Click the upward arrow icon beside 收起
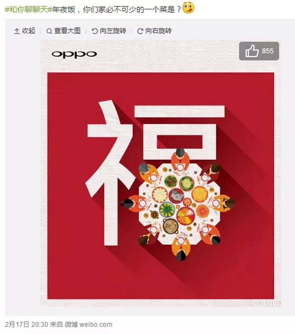The image size is (295, 334). click(17, 31)
